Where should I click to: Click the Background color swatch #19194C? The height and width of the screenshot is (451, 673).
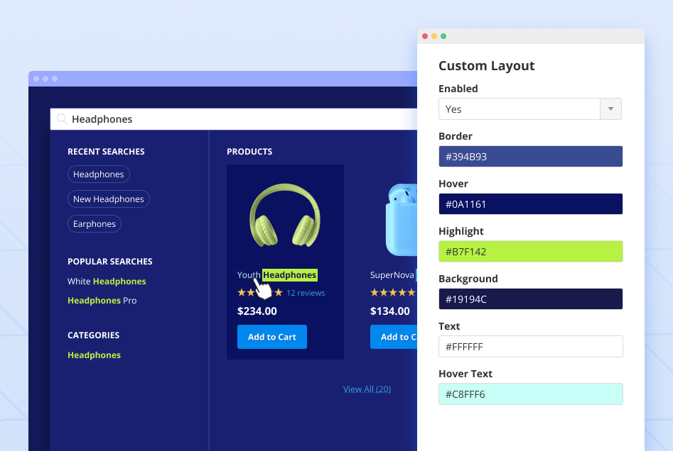pos(530,299)
